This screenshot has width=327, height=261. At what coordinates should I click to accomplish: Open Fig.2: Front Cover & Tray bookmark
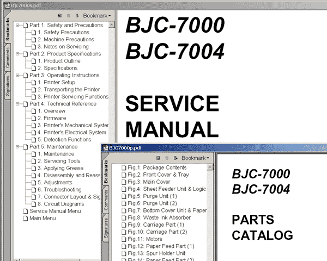click(158, 175)
